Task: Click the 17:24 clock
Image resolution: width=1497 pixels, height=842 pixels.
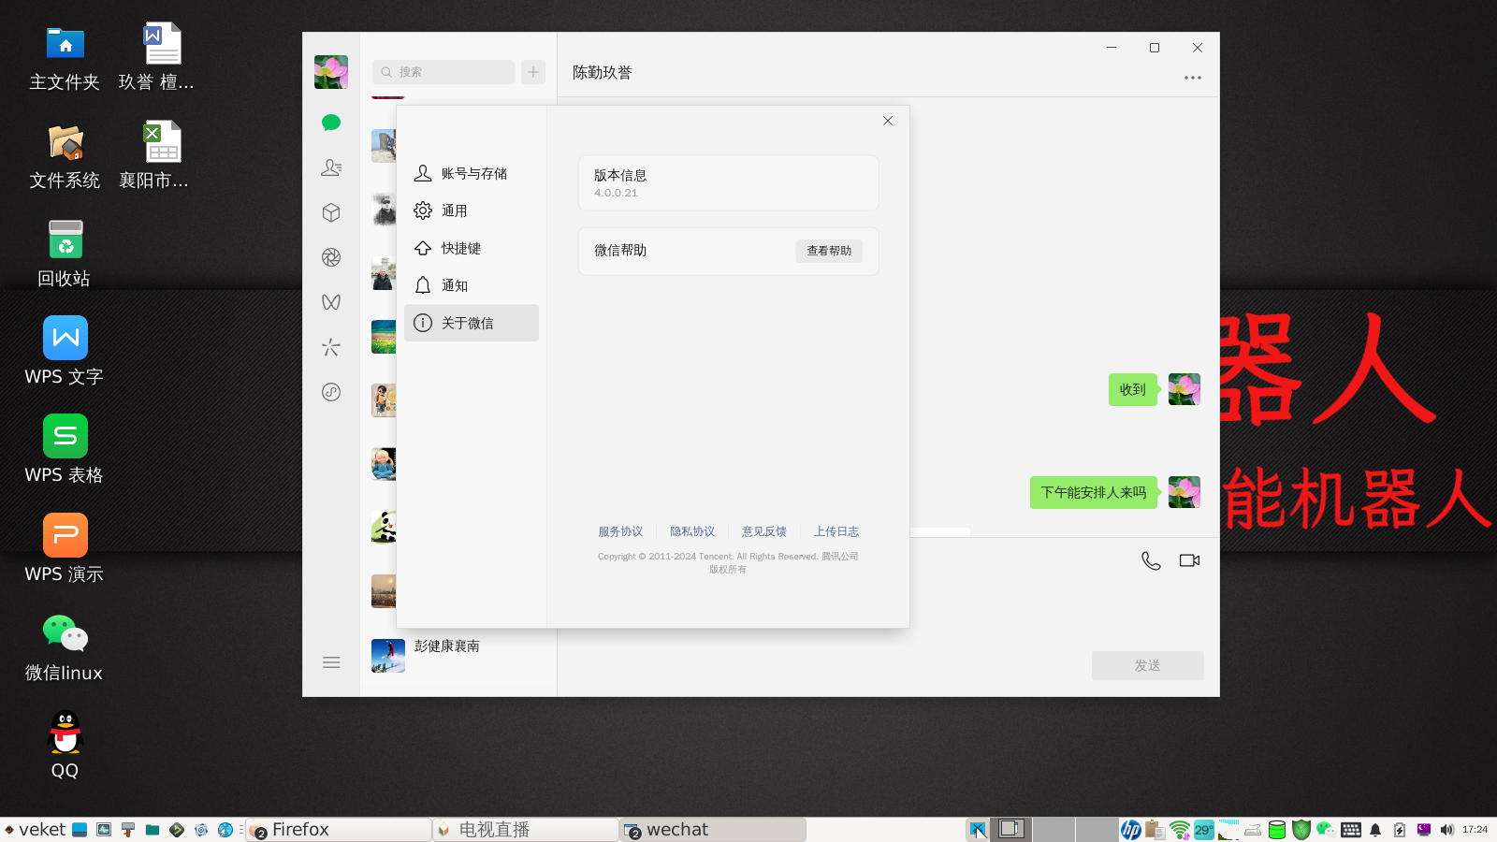Action: [x=1475, y=830]
